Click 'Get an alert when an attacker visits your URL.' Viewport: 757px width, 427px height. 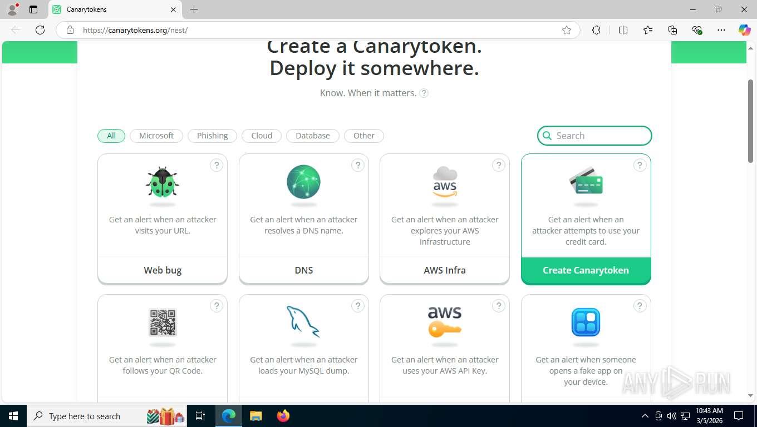point(163,225)
